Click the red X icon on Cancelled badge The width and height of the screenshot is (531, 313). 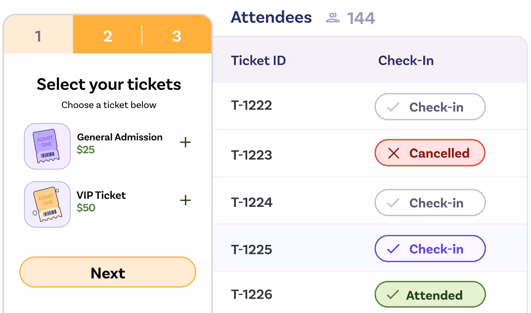[x=394, y=153]
